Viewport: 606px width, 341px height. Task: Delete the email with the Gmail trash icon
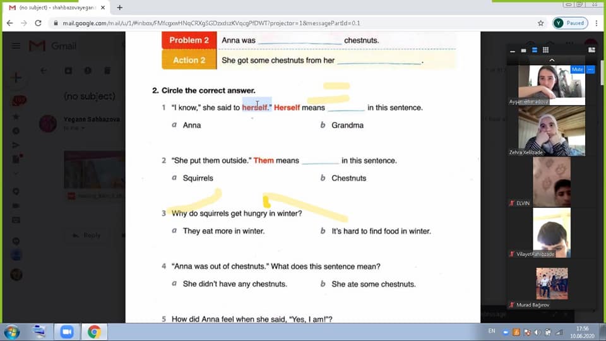(107, 71)
